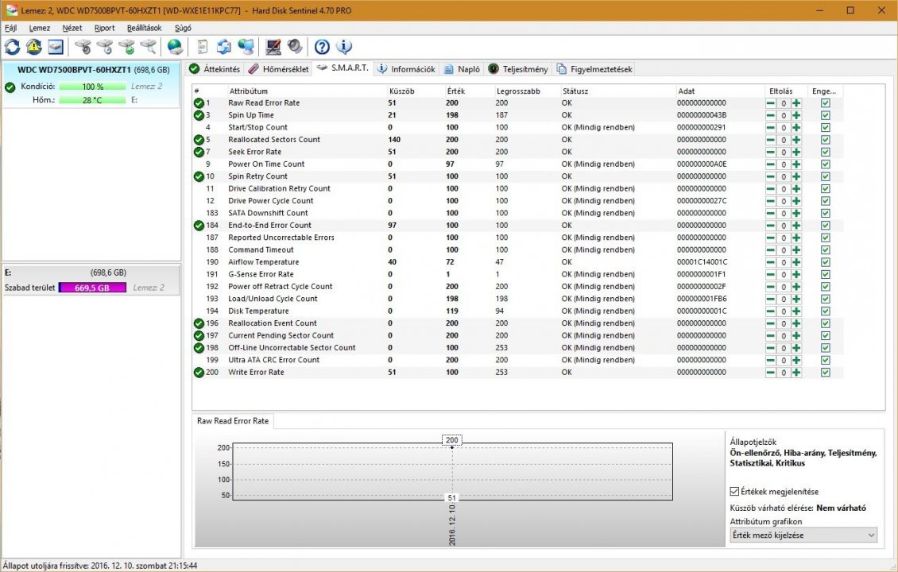
Task: Click the disk with magnifier surface test icon
Action: pos(149,47)
